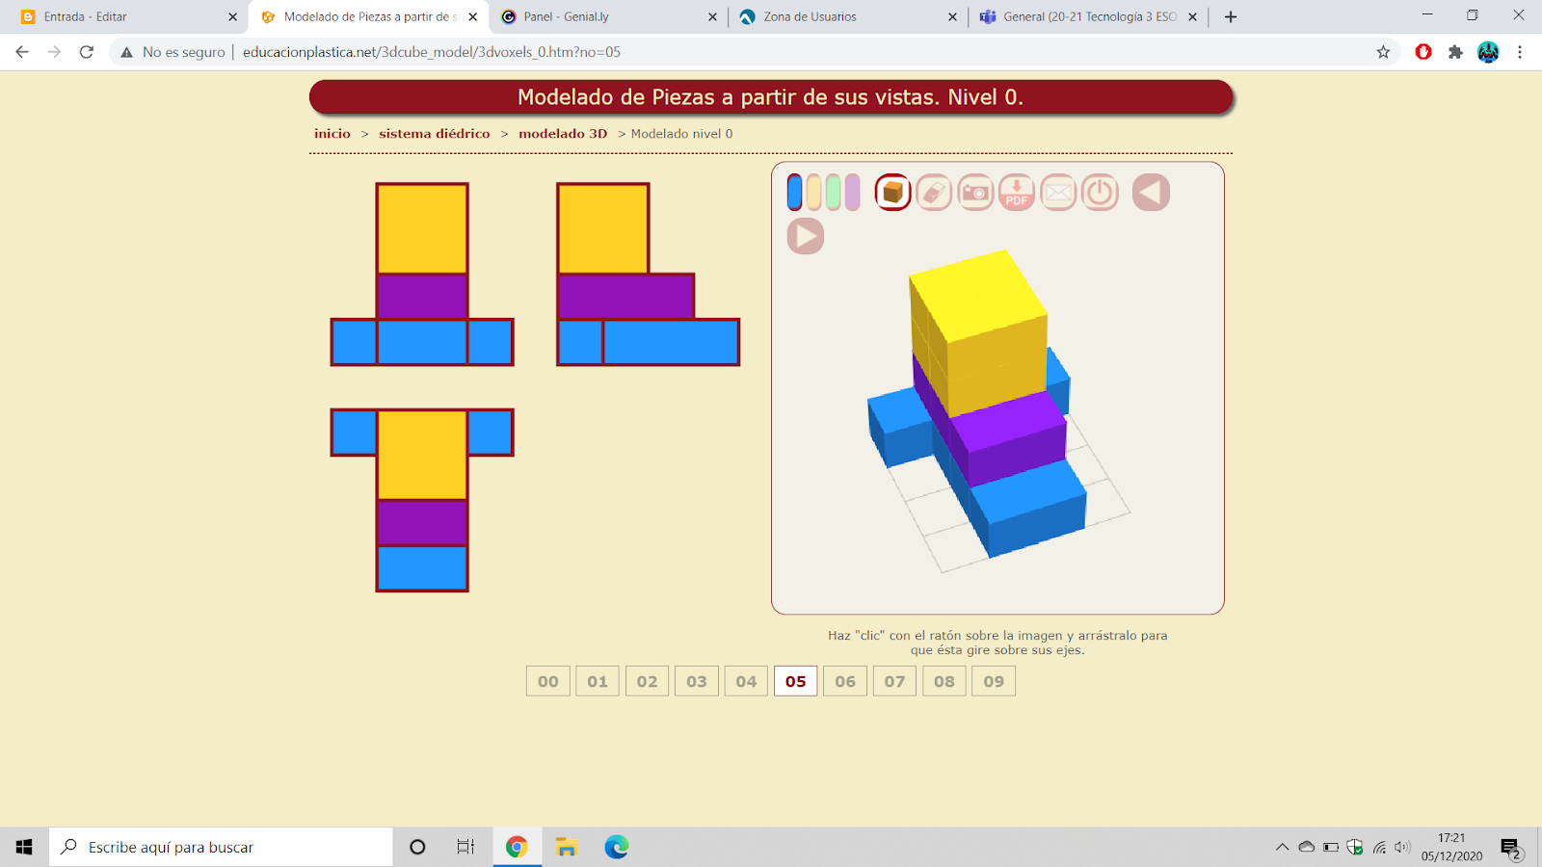Switch to the Panel - Genial.ly tab
1542x867 pixels.
[x=607, y=16]
